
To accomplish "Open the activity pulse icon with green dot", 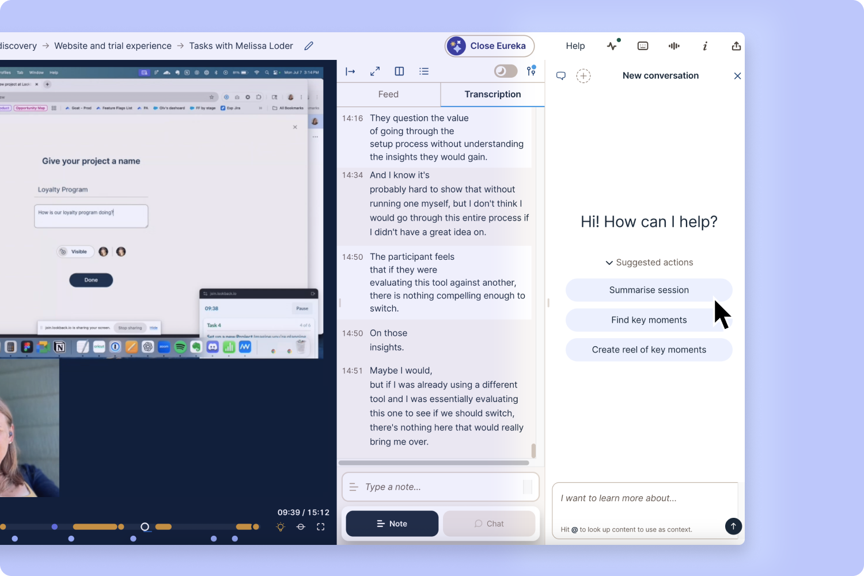I will click(x=612, y=46).
